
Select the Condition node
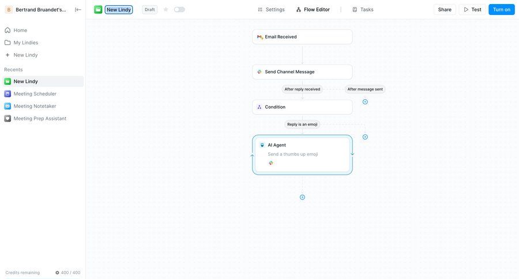[302, 107]
